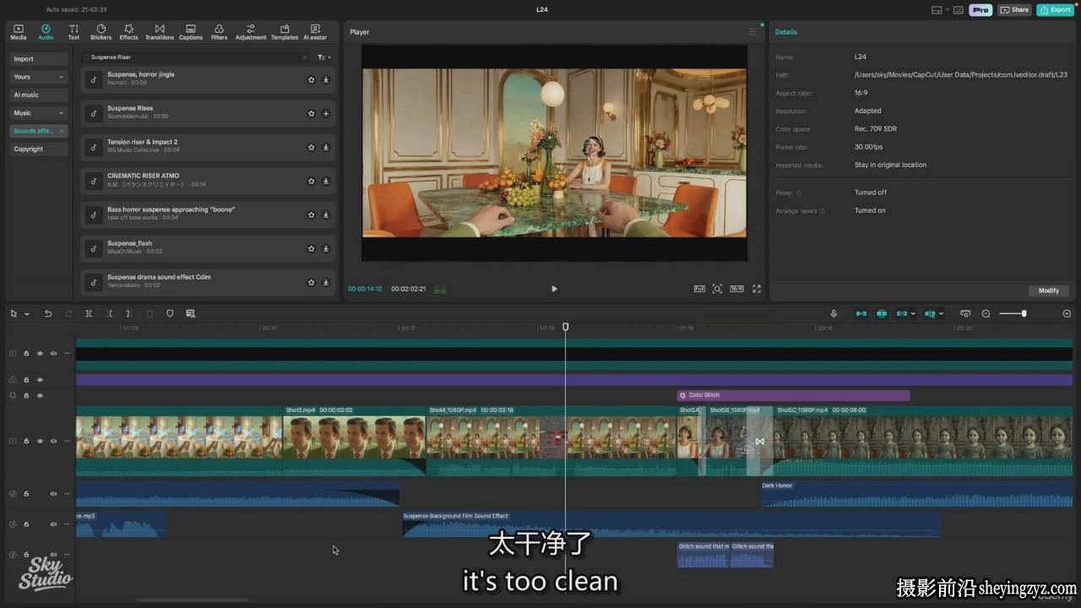Click the Pro badge button
Image resolution: width=1081 pixels, height=608 pixels.
[x=980, y=10]
